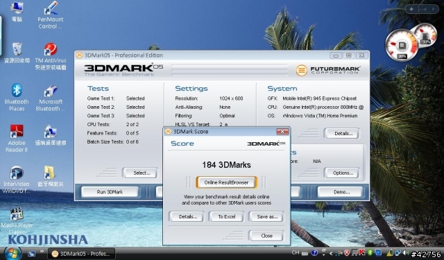The height and width of the screenshot is (260, 444).
Task: Open system Details button
Action: (343, 134)
